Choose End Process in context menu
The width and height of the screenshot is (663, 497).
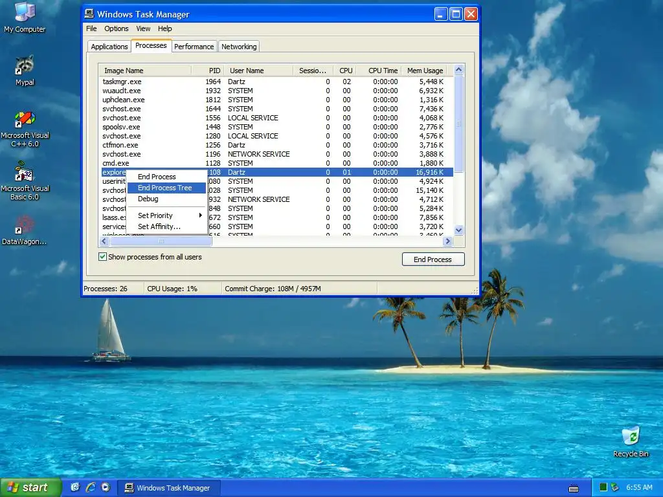166,177
